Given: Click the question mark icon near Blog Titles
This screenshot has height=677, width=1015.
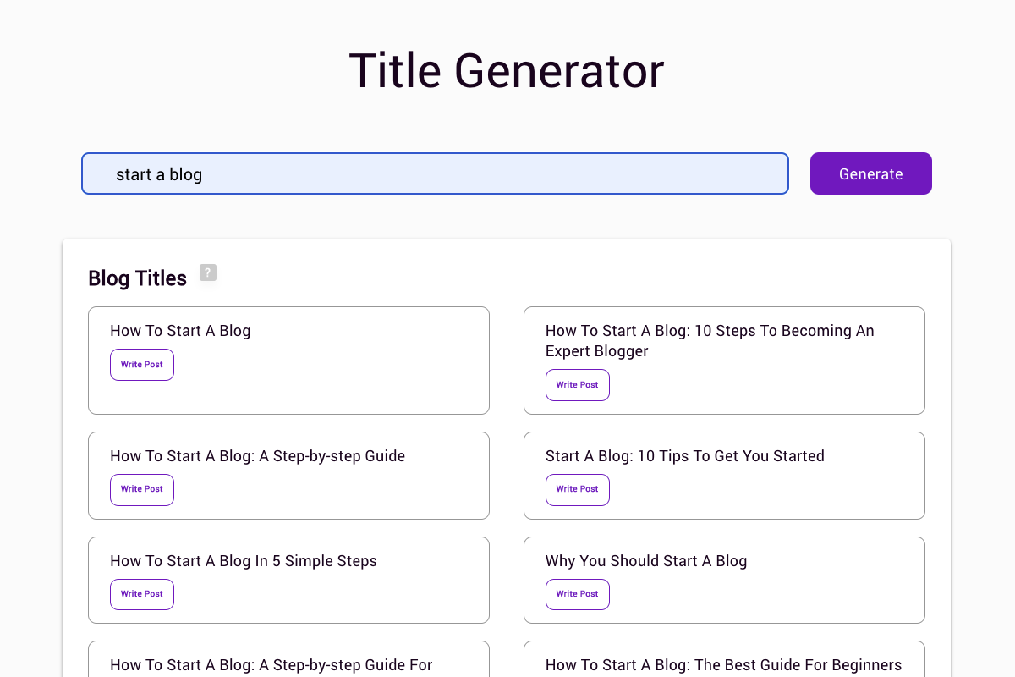Looking at the screenshot, I should tap(208, 272).
